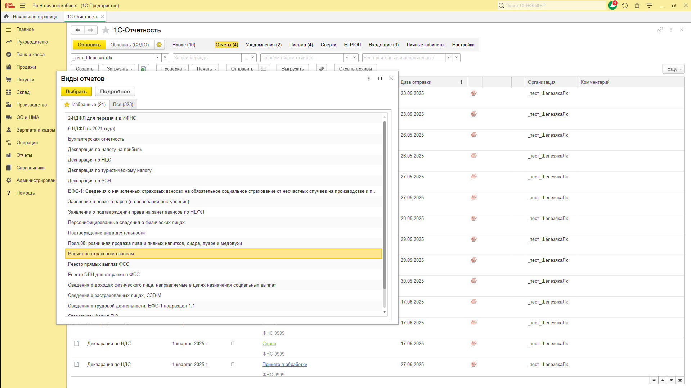Viewport: 691px width, 388px height.
Task: Jump to end of reports table arrow
Action: (x=680, y=380)
